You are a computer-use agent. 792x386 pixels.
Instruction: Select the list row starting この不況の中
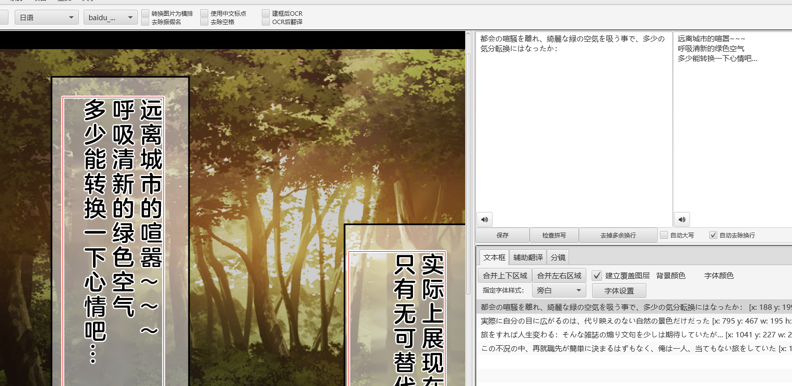[x=634, y=348]
